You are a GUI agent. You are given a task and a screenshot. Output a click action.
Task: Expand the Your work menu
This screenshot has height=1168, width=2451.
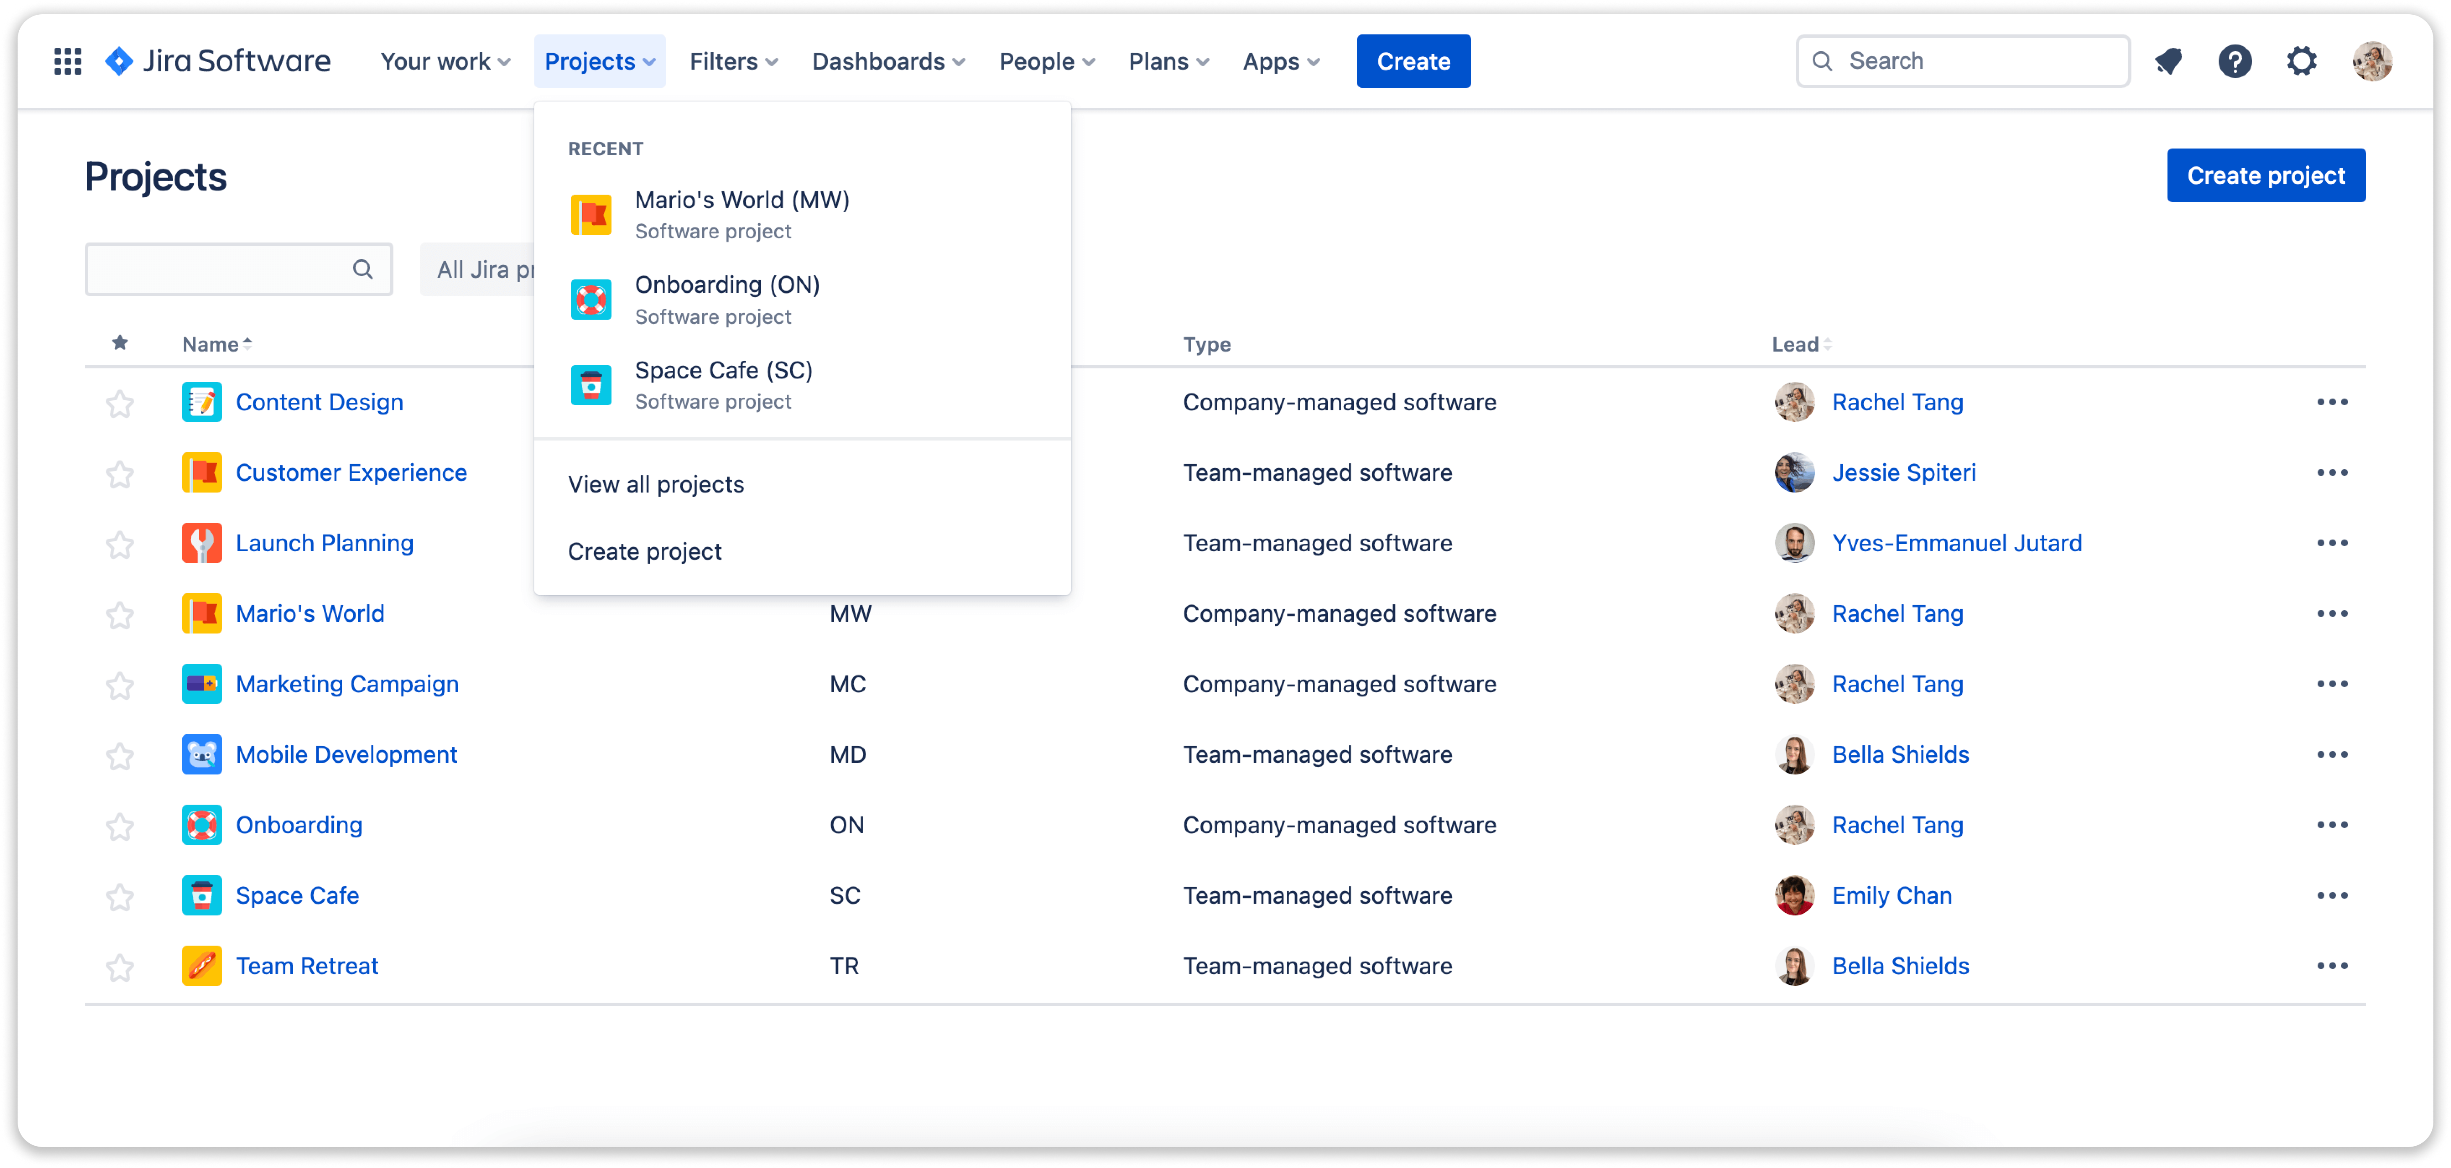coord(443,60)
